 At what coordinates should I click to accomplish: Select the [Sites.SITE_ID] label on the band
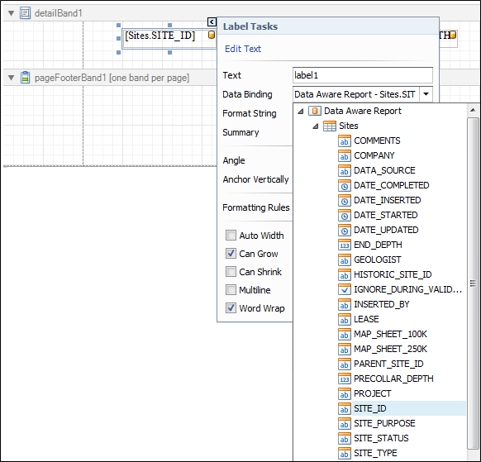pos(160,36)
